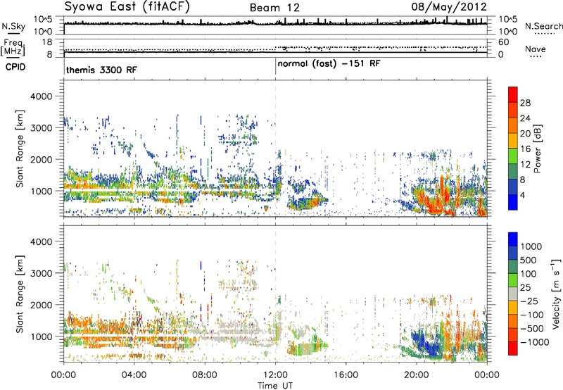Viewport: 563px width, 390px height.
Task: Click the 'Velocity [m s⁻¹]' color bar label
Action: (556, 294)
